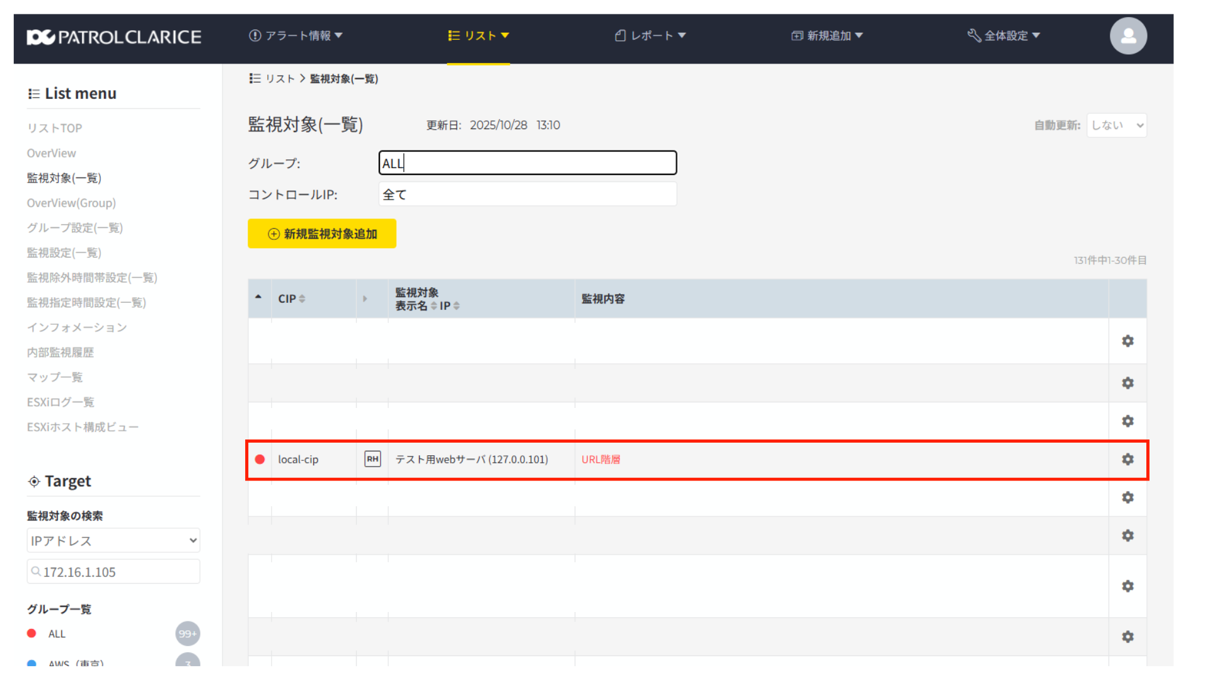Open the 自動更新 dropdown
This screenshot has width=1210, height=680.
click(x=1116, y=125)
